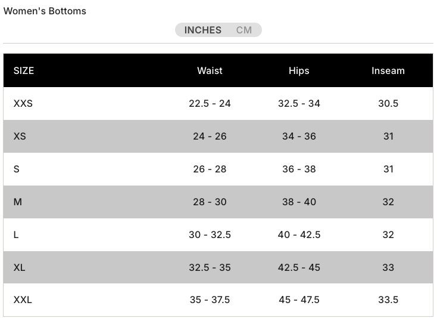Screen dimensions: 437x318
Task: Click the XXL size row label
Action: coord(23,300)
